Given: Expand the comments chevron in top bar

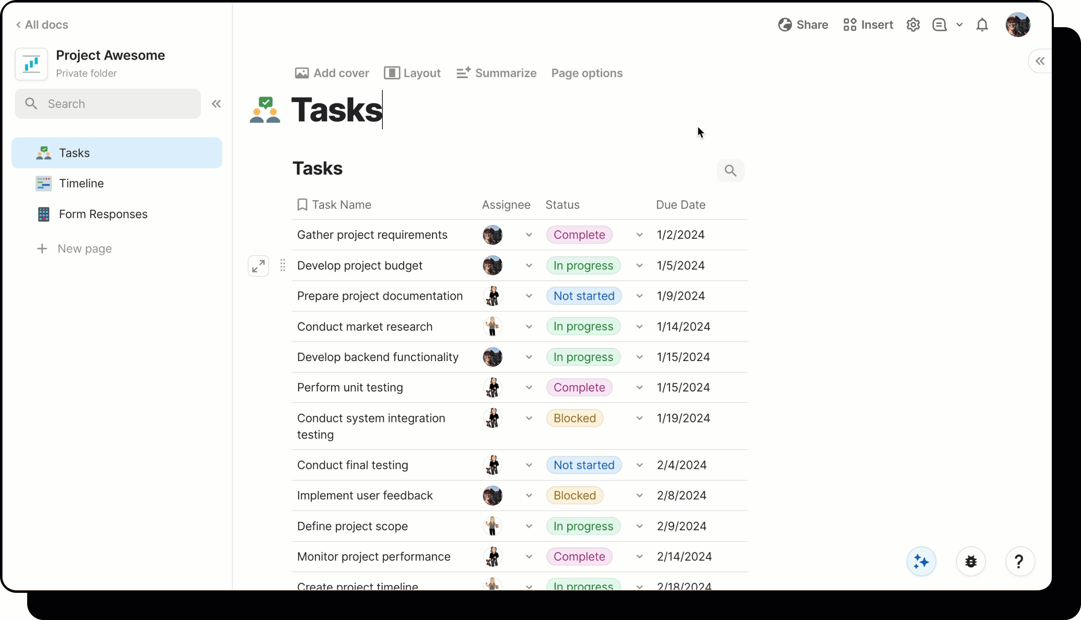Looking at the screenshot, I should (x=960, y=24).
